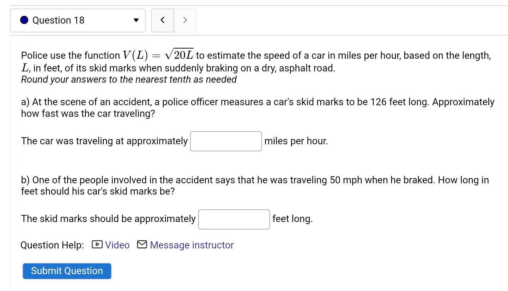Image resolution: width=508 pixels, height=291 pixels.
Task: Click the envelope message icon
Action: (x=142, y=245)
